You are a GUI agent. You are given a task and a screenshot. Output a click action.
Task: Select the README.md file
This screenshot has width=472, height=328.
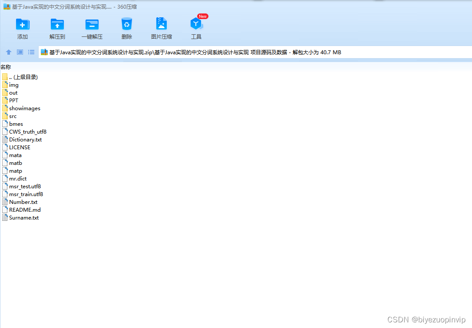pos(25,210)
